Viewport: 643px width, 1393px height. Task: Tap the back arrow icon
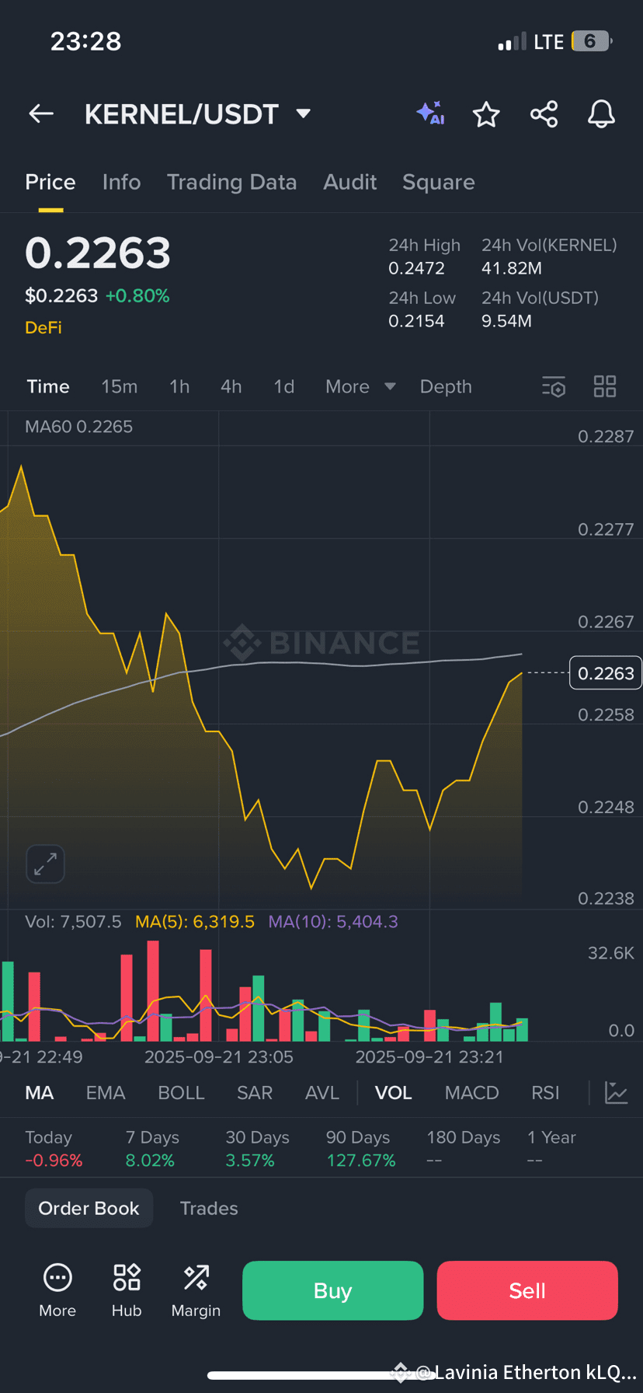(41, 114)
